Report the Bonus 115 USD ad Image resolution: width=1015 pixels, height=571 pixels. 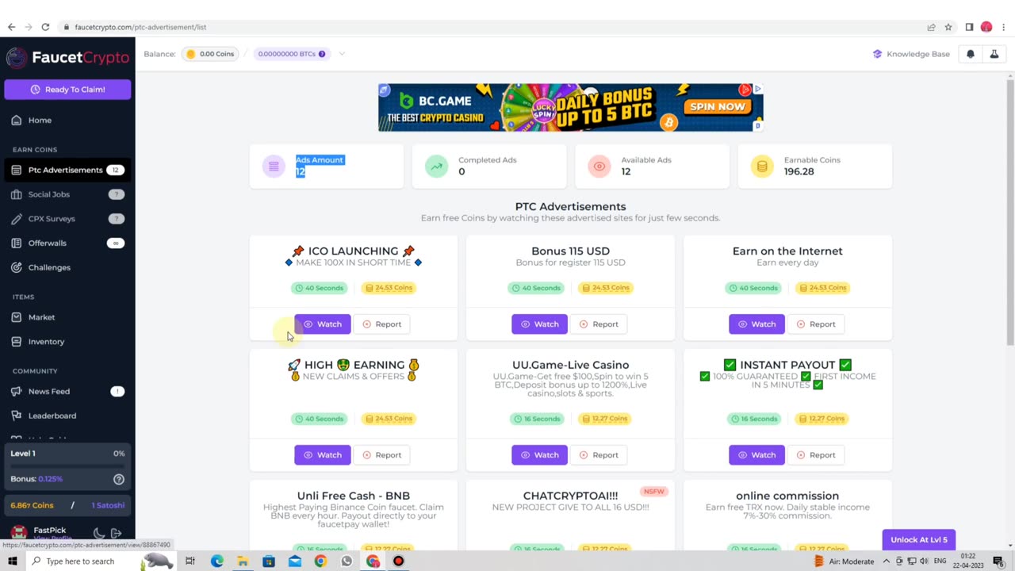598,324
